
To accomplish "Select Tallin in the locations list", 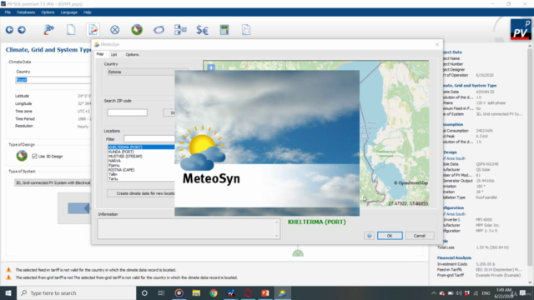I will click(x=113, y=174).
